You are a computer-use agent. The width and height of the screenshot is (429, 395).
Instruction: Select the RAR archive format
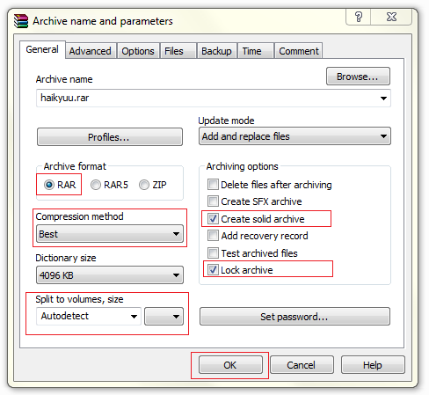(49, 185)
